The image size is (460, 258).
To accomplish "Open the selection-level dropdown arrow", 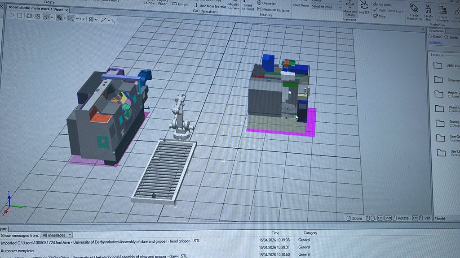I will 52,17.
